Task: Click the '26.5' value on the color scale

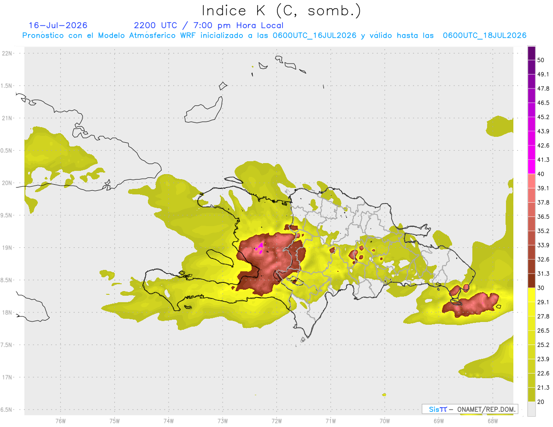Action: pos(543,331)
